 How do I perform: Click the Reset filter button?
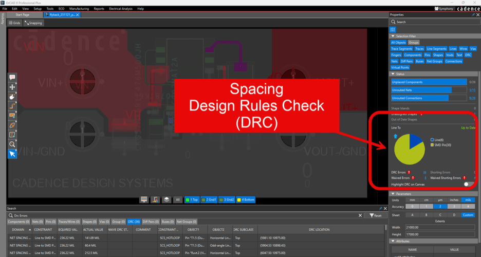tap(376, 215)
